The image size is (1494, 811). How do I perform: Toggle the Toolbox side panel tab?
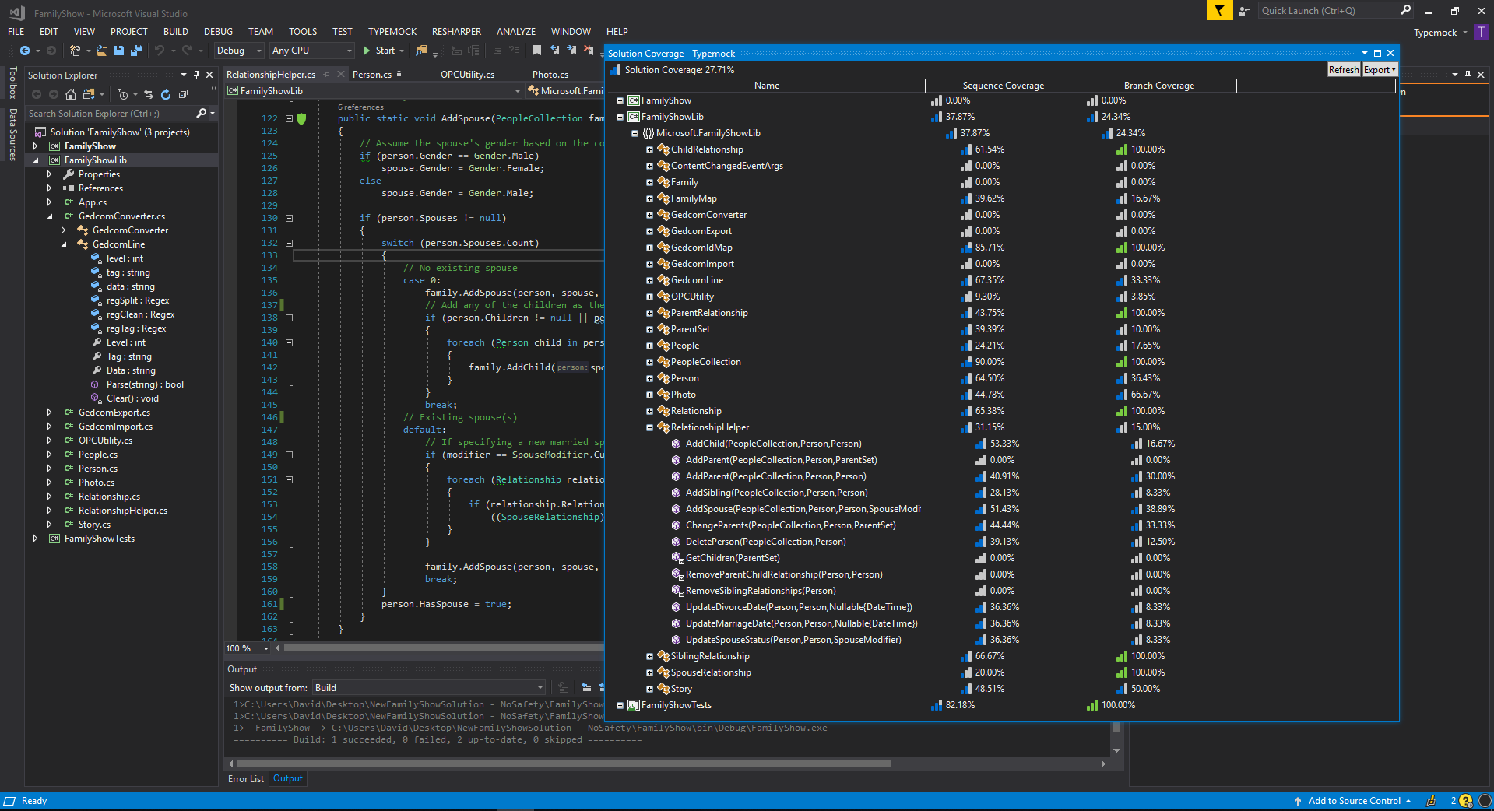pos(12,83)
